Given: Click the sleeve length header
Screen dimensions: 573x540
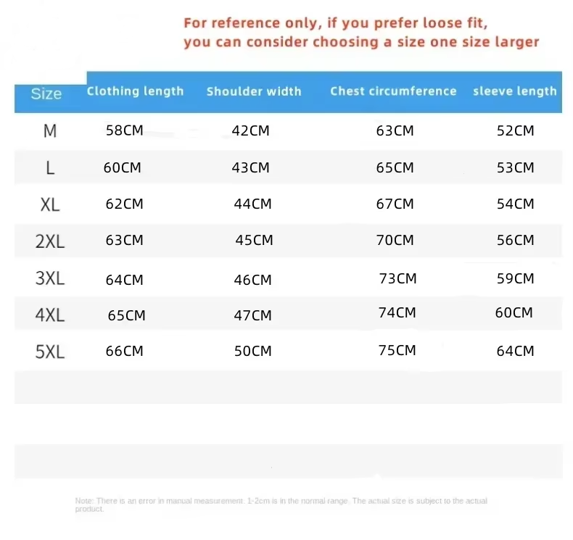Looking at the screenshot, I should coord(515,91).
